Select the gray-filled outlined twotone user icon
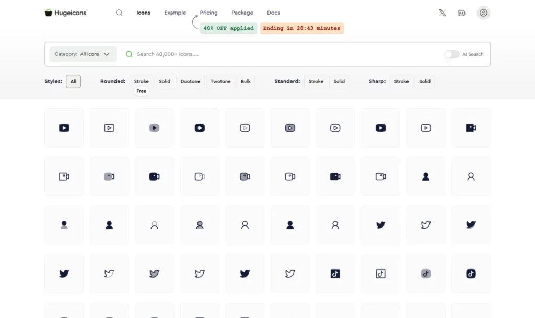The height and width of the screenshot is (318, 535). point(200,225)
